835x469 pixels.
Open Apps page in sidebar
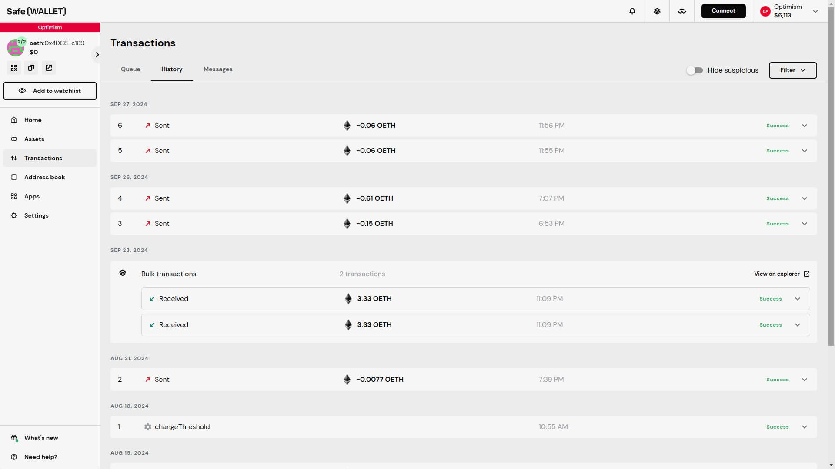click(x=50, y=196)
